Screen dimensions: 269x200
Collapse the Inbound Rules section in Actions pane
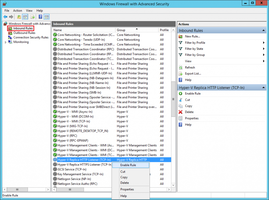(264, 30)
